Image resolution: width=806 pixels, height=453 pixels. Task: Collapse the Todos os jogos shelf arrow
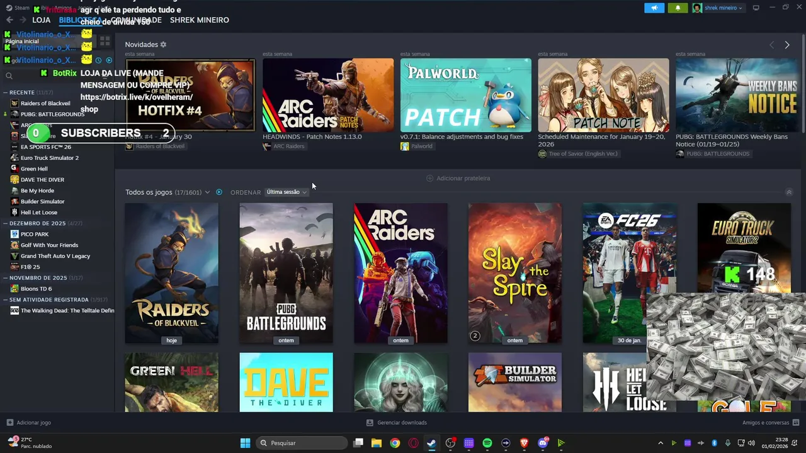(x=788, y=192)
